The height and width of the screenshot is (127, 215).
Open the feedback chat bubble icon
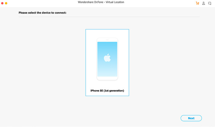209,3
